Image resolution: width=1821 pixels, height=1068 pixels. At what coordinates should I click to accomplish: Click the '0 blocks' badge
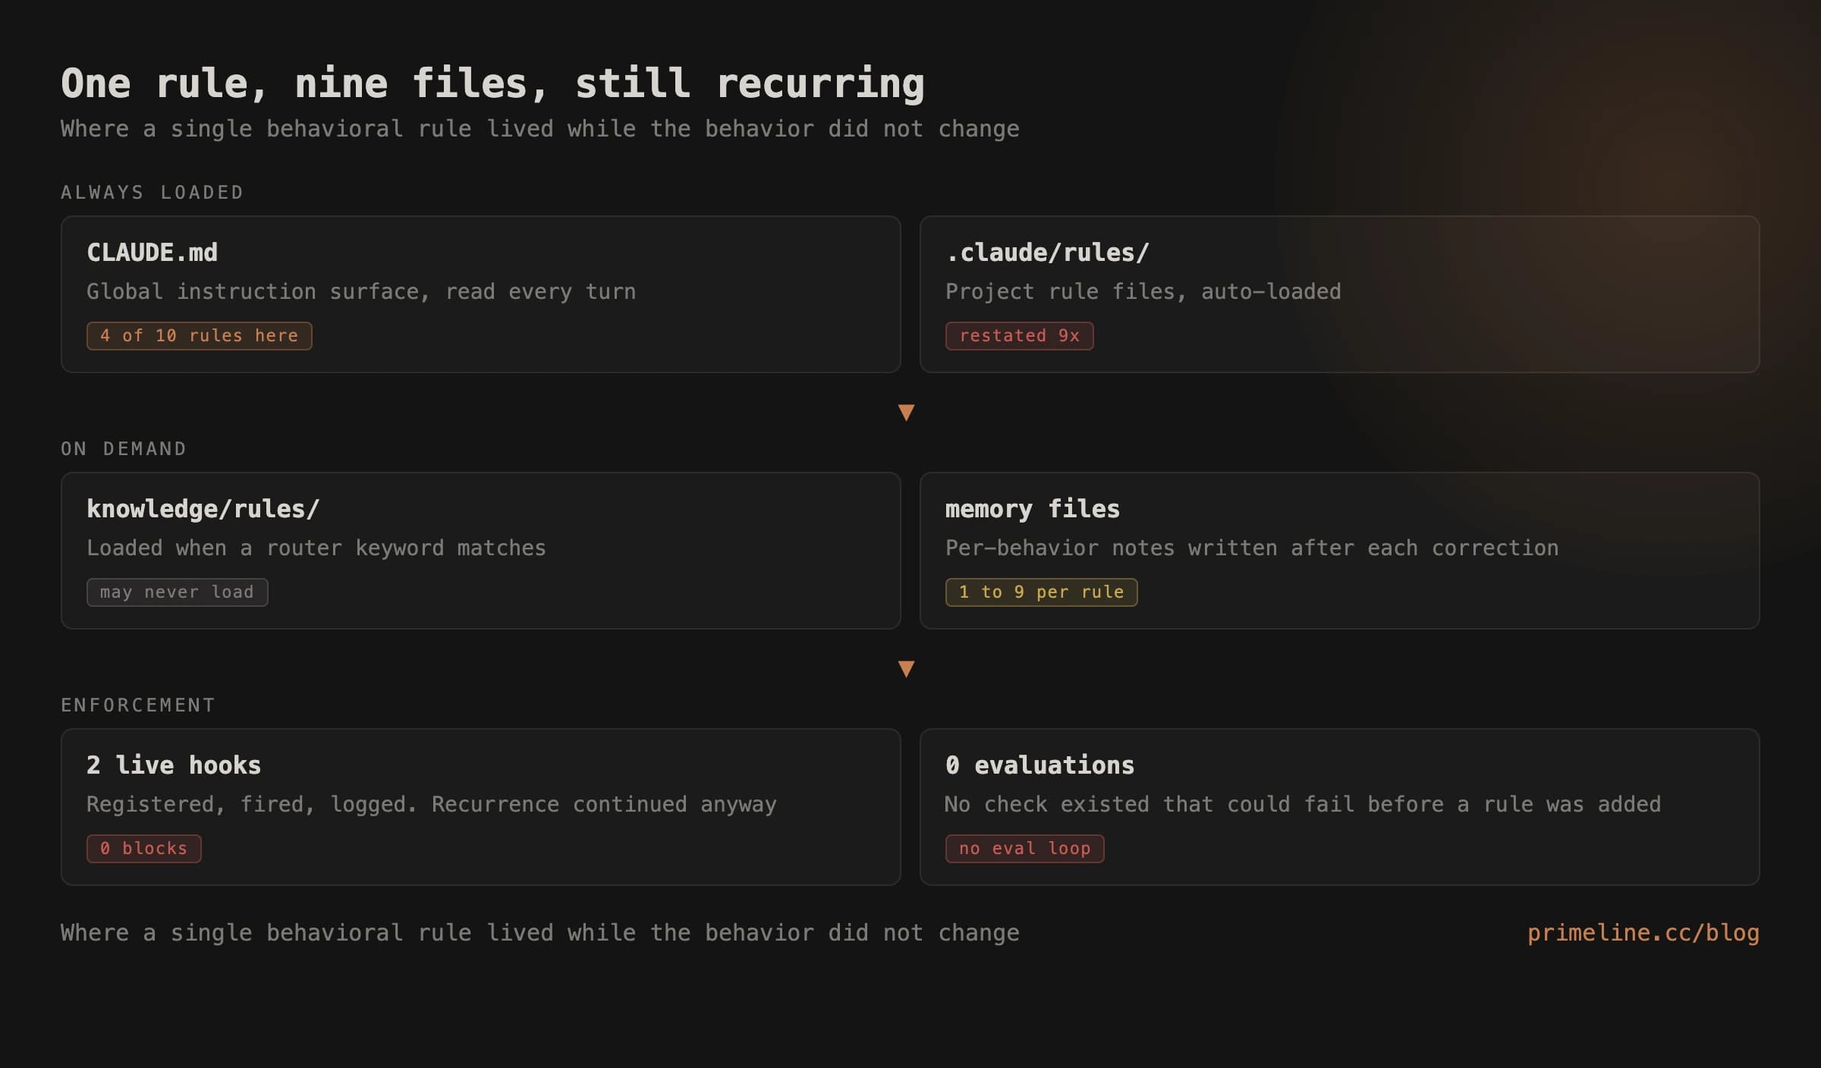coord(143,849)
